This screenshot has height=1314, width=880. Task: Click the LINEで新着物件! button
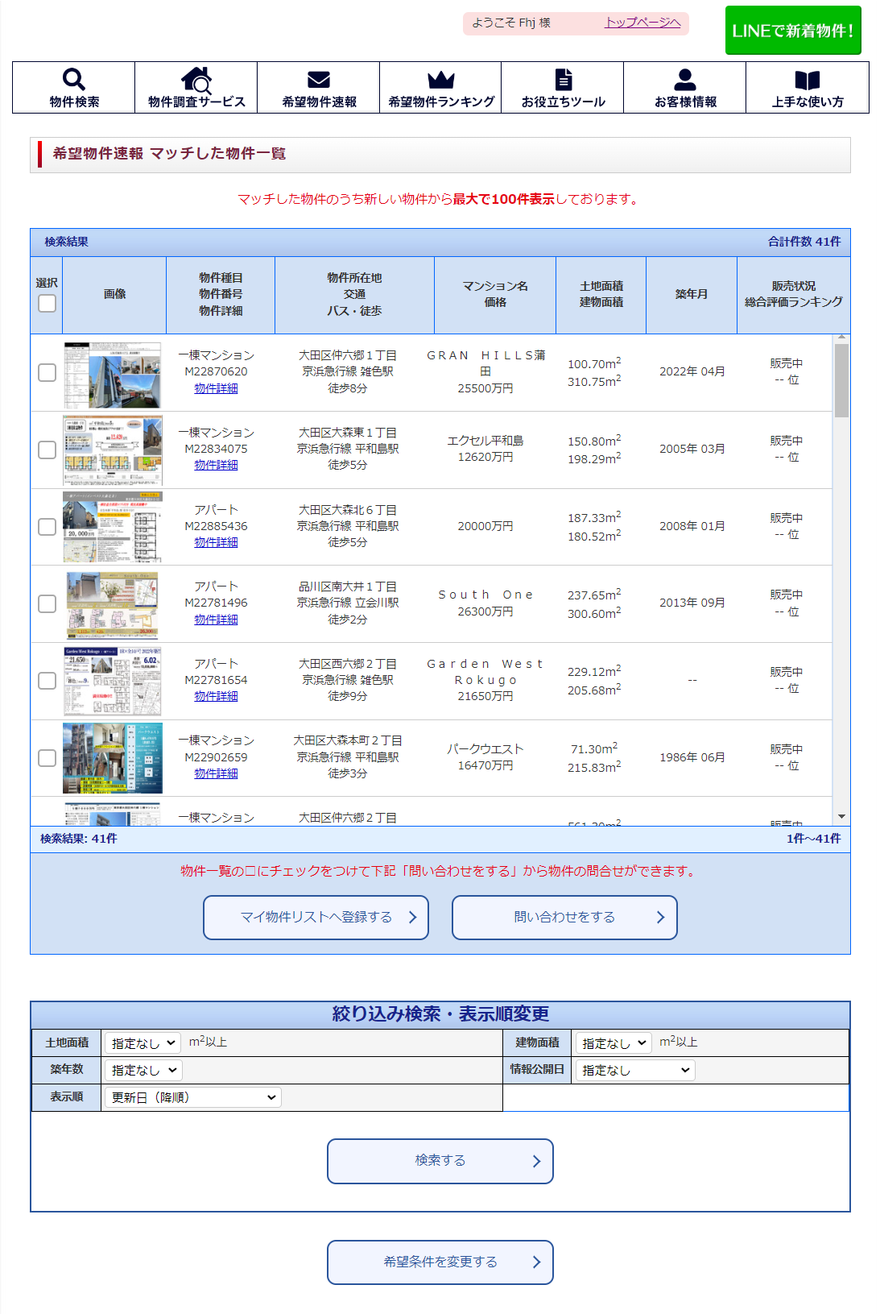click(x=793, y=31)
